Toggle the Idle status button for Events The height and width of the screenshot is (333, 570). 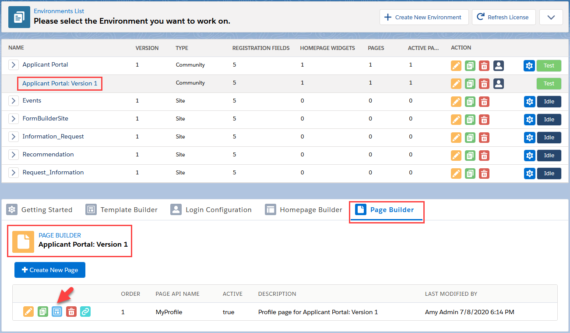[549, 102]
